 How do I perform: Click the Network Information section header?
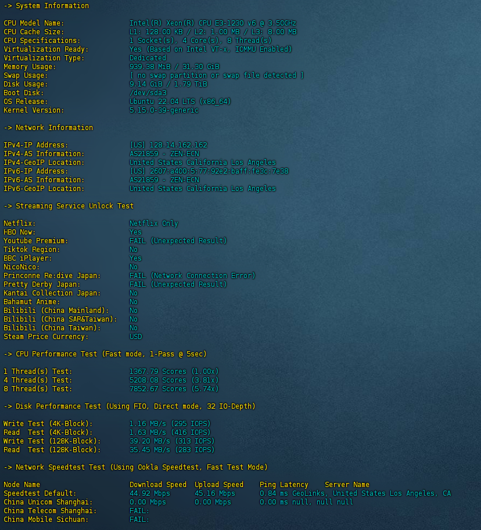pos(48,128)
